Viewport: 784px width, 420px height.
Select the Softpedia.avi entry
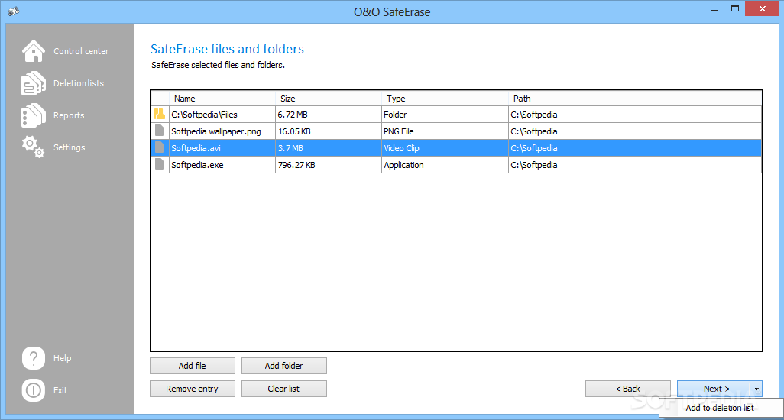point(196,148)
